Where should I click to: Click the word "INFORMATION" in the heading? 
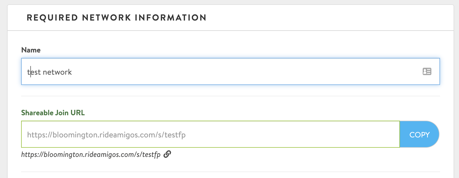(171, 18)
